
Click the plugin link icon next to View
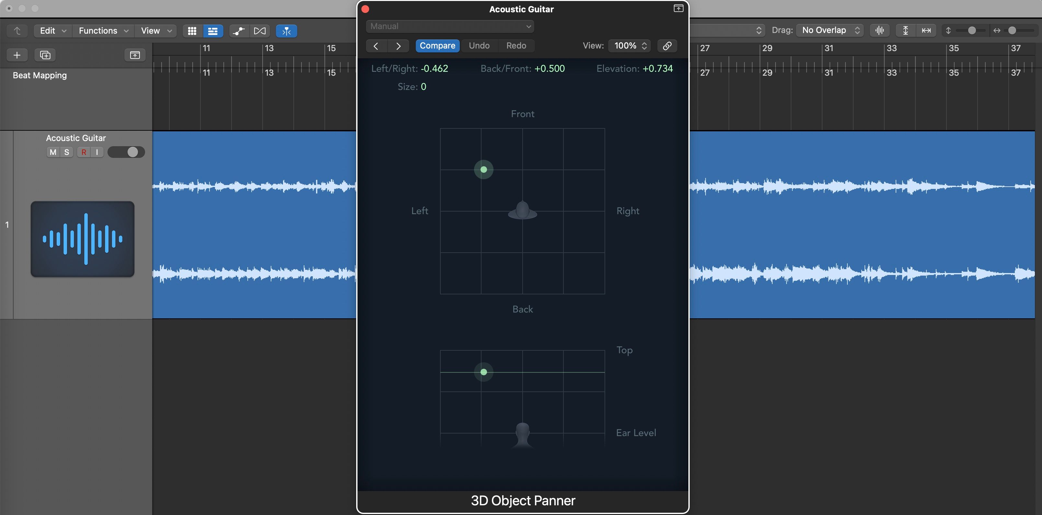click(667, 46)
